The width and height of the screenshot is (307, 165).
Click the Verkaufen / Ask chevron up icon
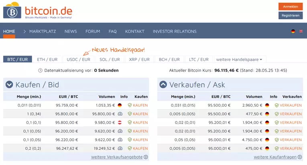[x=163, y=85]
